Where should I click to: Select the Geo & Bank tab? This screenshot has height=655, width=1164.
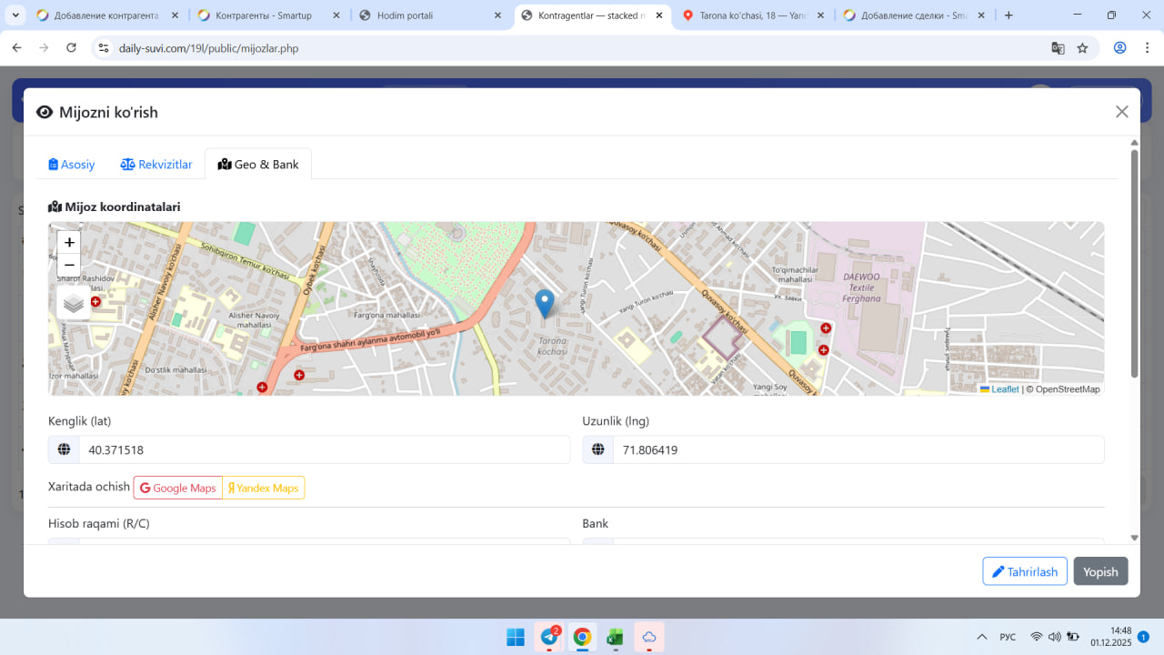[258, 165]
